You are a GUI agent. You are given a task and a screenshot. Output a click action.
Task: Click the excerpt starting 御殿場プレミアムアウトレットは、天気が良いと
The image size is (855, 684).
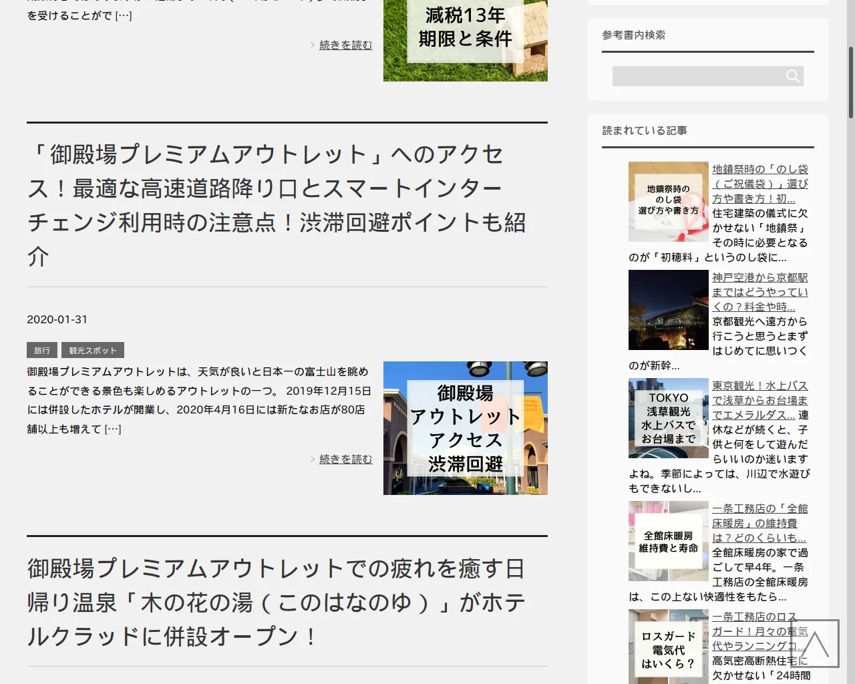click(x=198, y=400)
